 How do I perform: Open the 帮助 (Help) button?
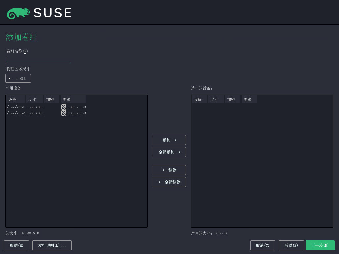pos(17,245)
